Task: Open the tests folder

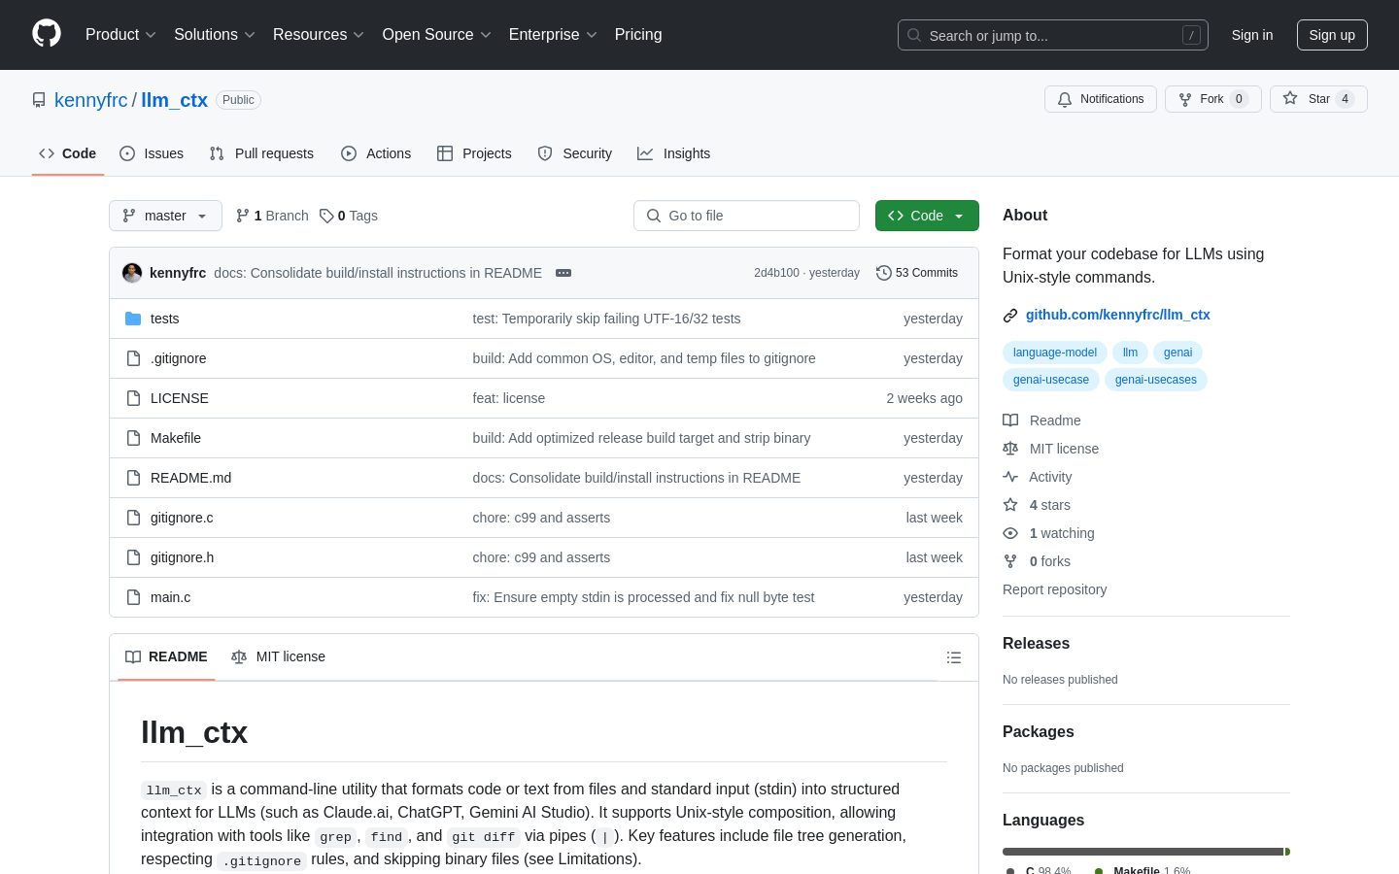Action: pyautogui.click(x=164, y=319)
